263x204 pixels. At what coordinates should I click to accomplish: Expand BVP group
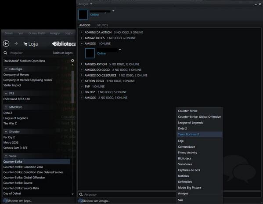pos(82,86)
